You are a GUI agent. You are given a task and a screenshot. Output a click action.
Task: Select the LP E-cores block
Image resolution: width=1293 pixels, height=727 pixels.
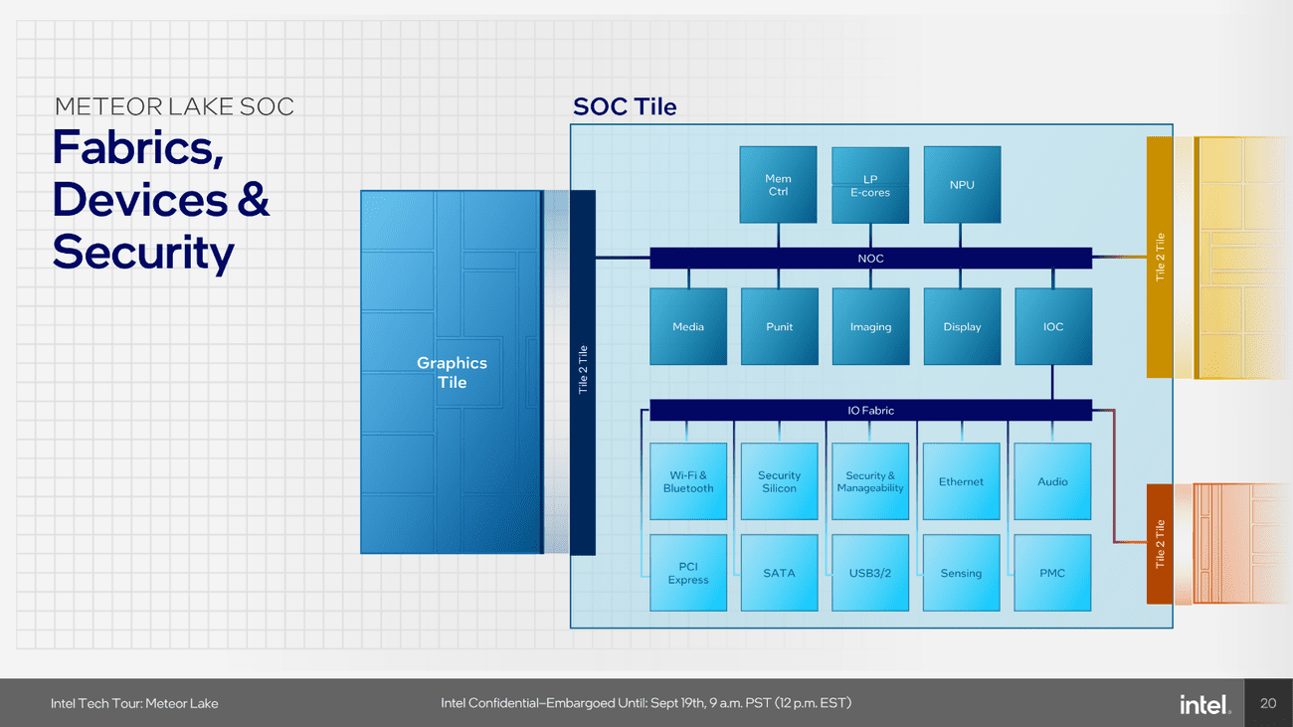click(x=869, y=183)
